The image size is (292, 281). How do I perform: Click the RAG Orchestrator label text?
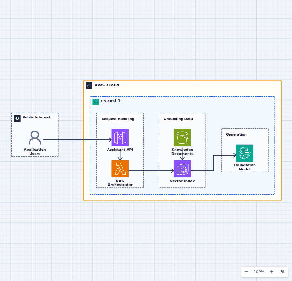click(x=120, y=183)
